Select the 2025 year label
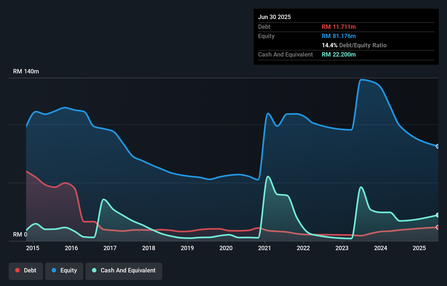 pyautogui.click(x=419, y=248)
